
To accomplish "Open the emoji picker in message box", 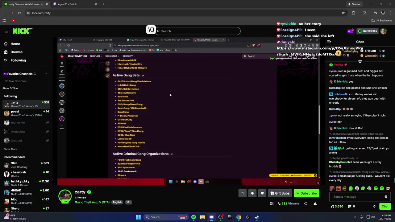I will click(386, 197).
